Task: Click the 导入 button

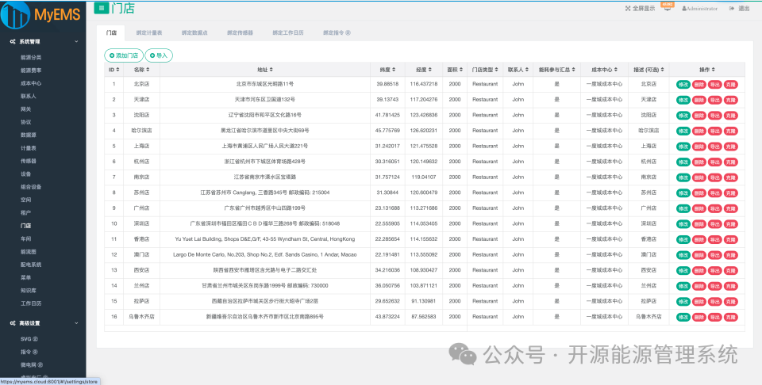Action: [x=159, y=55]
